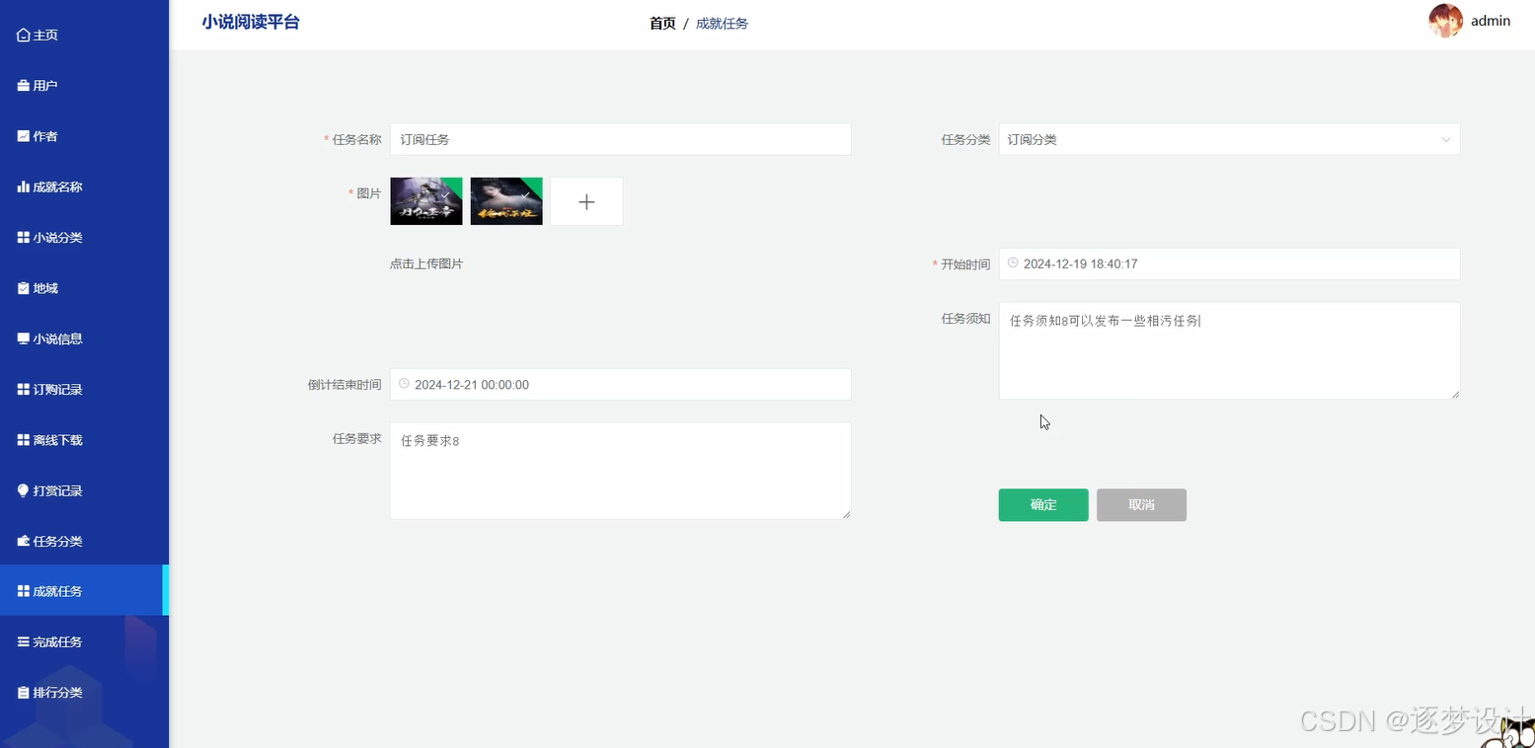
Task: Click the chevron arrow of 任务分类 select
Action: coord(1446,140)
